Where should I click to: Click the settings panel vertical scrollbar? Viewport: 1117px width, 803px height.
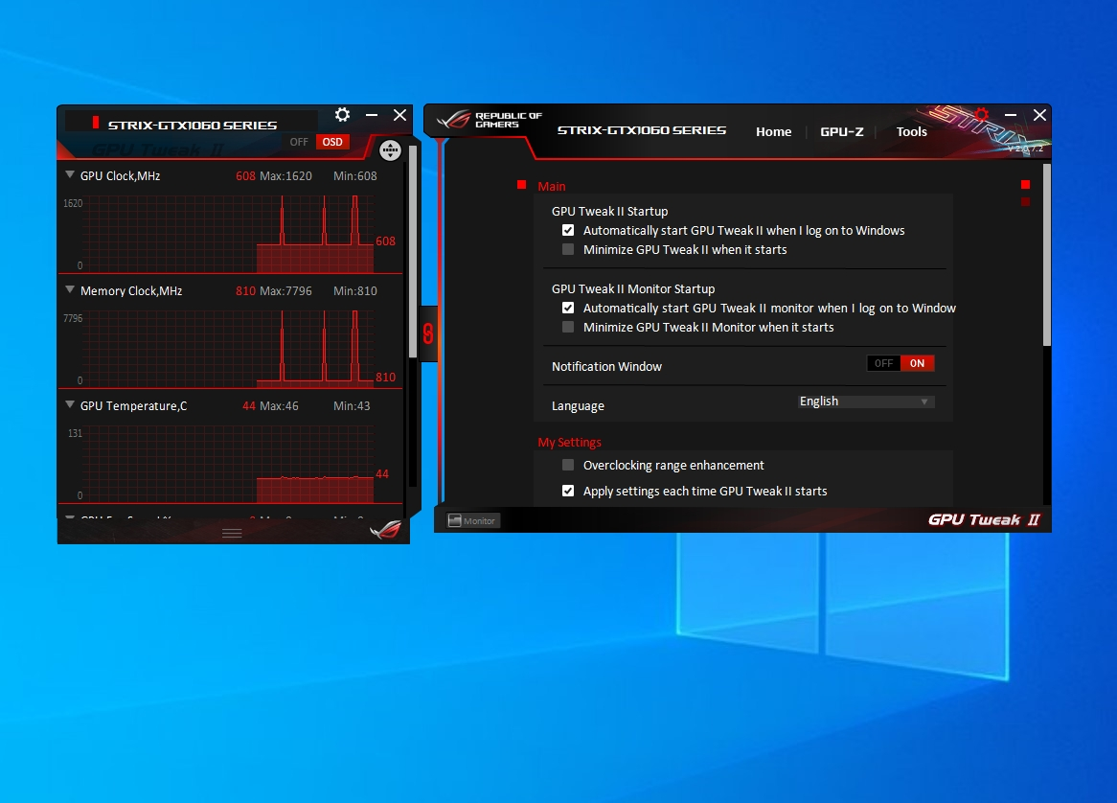(x=1046, y=255)
